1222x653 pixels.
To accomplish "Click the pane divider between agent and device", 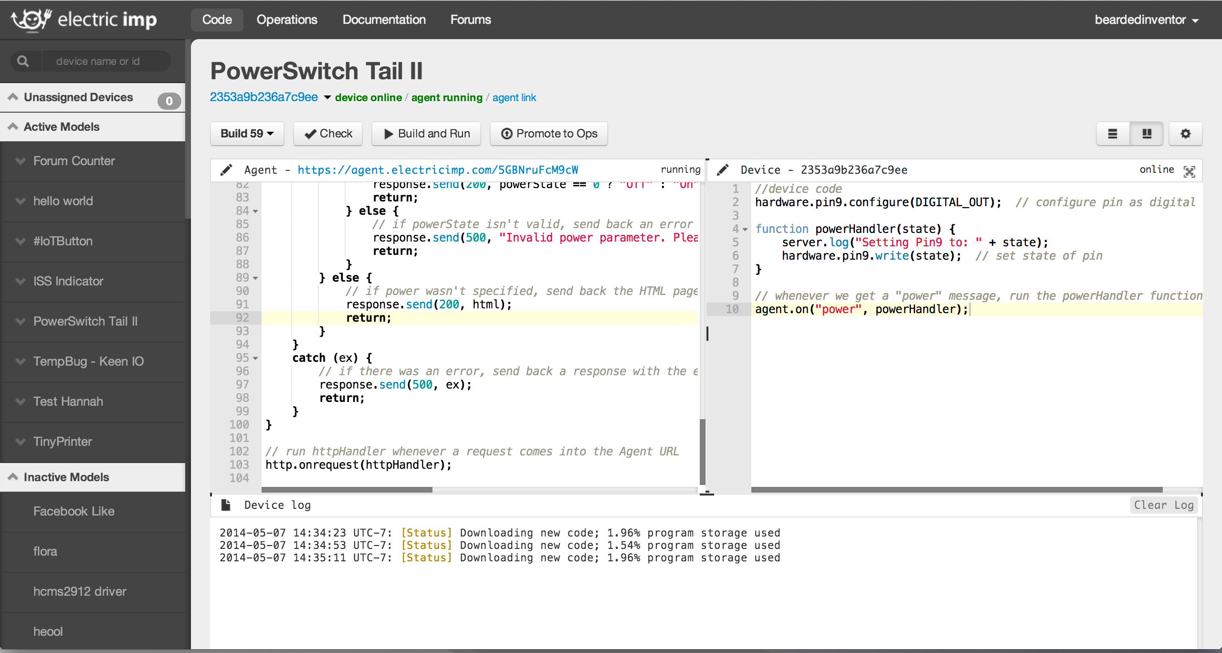I will pos(707,333).
